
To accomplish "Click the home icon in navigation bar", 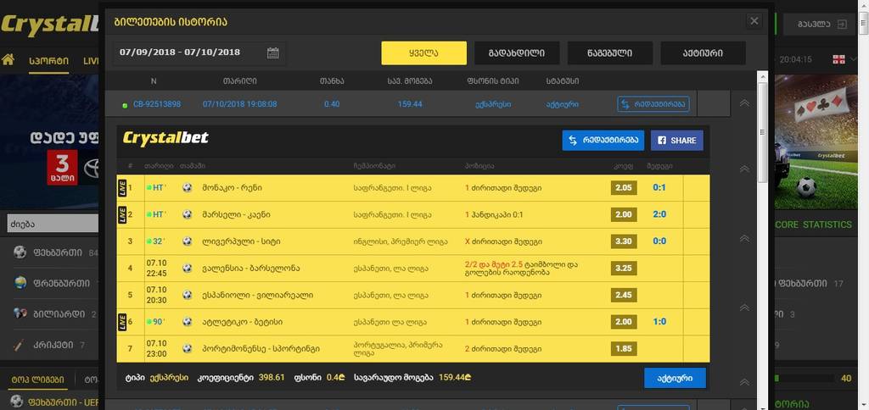I will coord(8,59).
